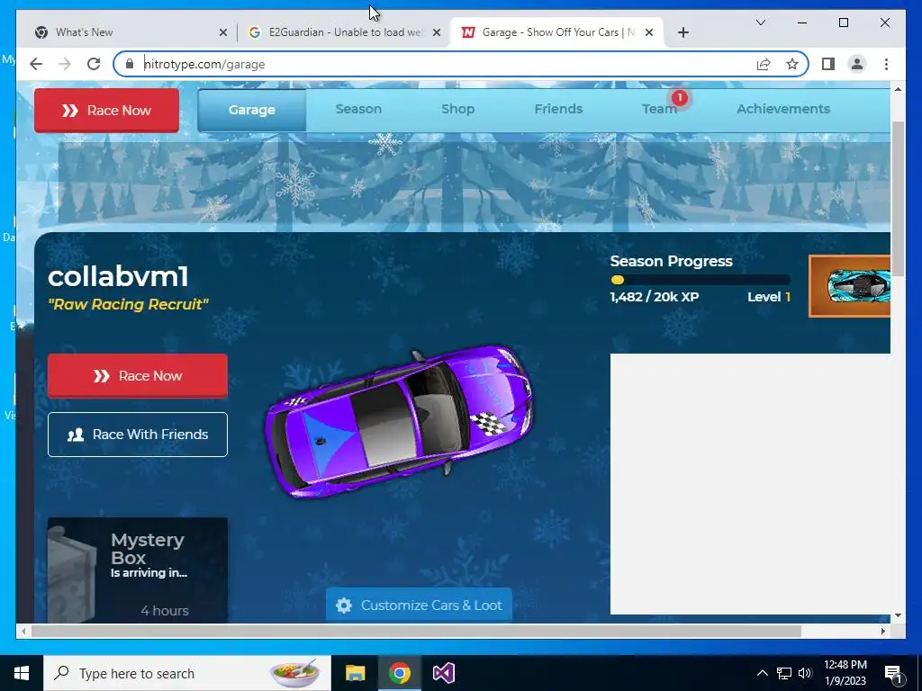Open the browser side panel icon
Screen dimensions: 922x691
click(828, 64)
